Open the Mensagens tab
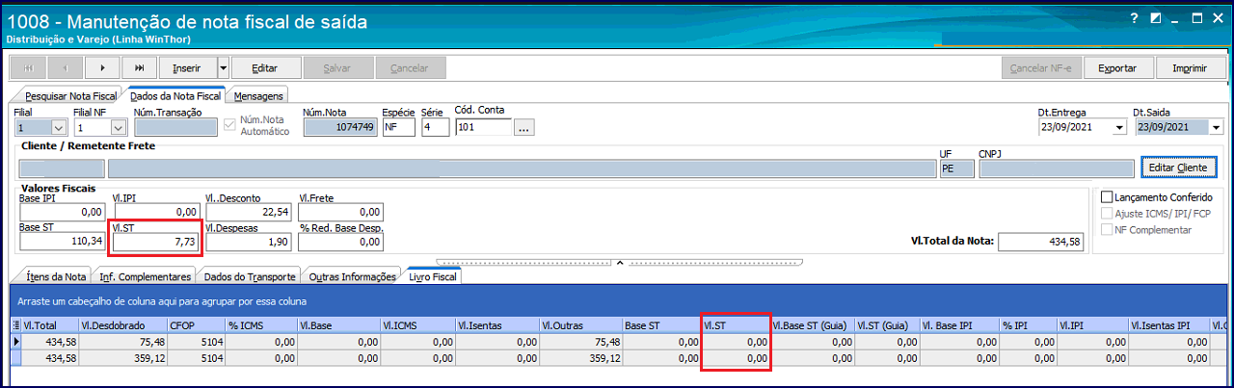The image size is (1234, 388). 259,96
